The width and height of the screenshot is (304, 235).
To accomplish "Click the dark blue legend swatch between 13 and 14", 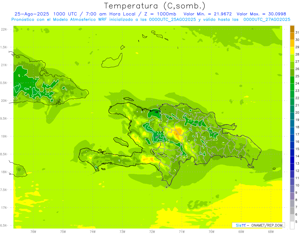I will tap(292, 160).
